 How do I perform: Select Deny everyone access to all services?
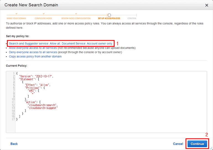(33, 52)
